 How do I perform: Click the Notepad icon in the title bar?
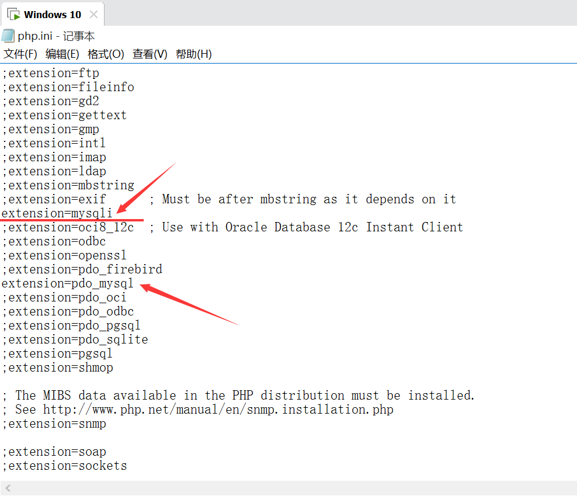coord(8,35)
